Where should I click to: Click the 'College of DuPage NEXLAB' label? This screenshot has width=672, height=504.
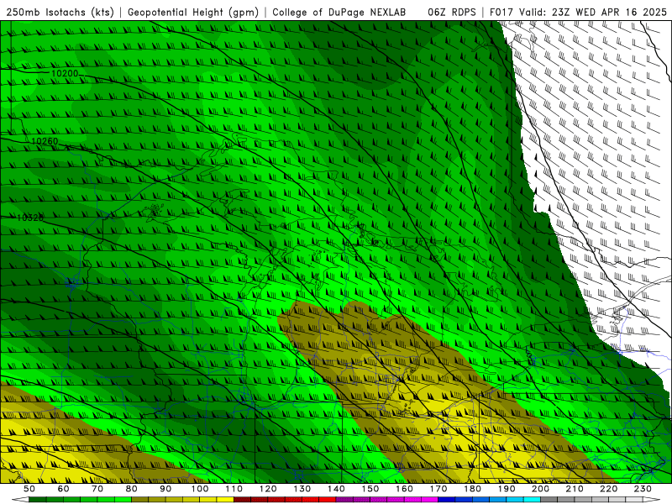tap(339, 13)
